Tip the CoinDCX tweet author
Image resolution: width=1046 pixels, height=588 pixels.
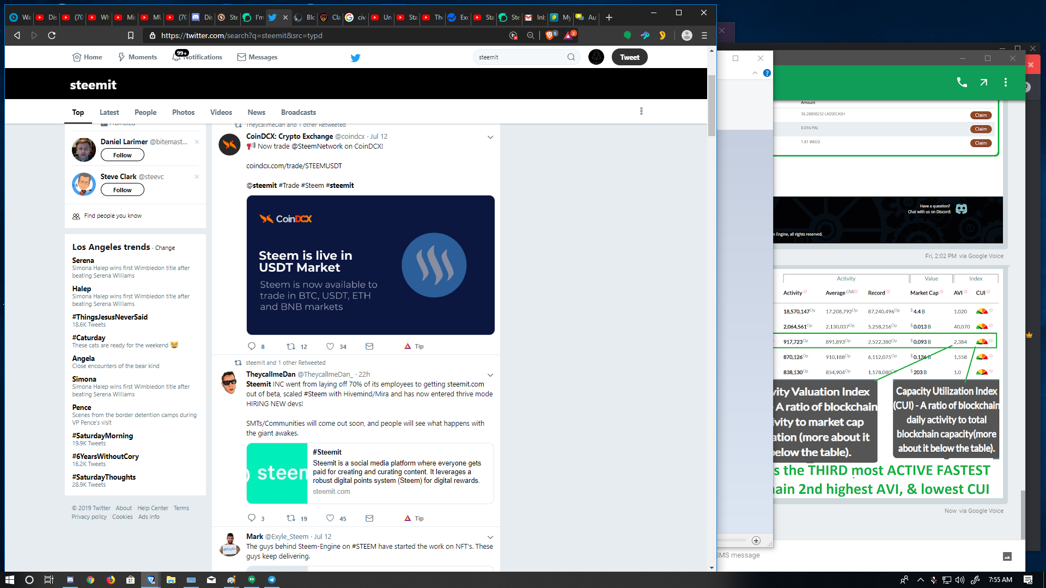[x=414, y=346]
